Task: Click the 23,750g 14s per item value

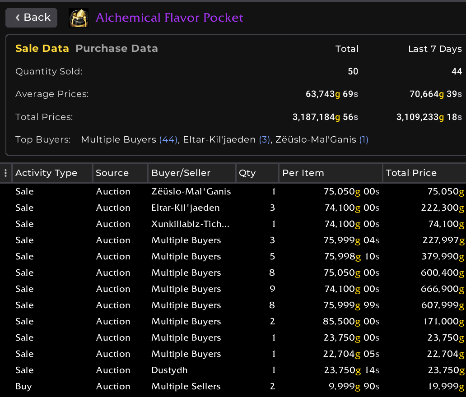Action: coord(352,370)
